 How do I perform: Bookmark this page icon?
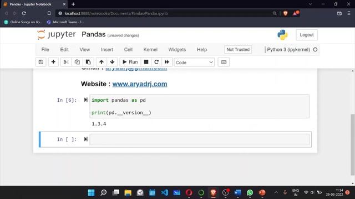[49, 13]
